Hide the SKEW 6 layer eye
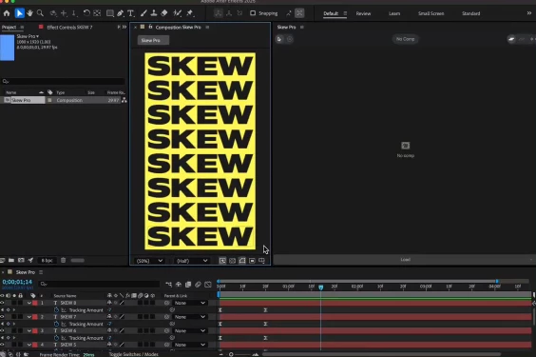 [x=3, y=331]
